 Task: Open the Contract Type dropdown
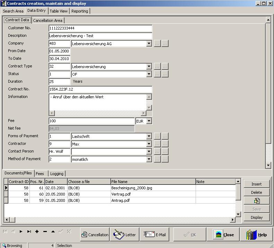[149, 67]
